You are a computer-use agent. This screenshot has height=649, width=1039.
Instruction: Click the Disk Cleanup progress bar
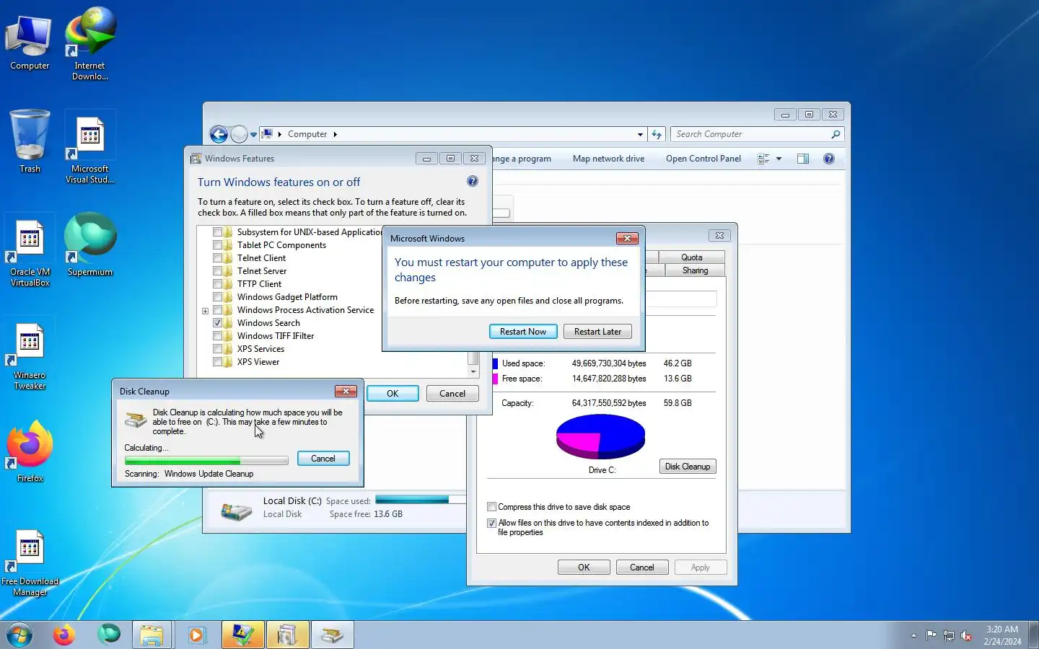pyautogui.click(x=206, y=461)
